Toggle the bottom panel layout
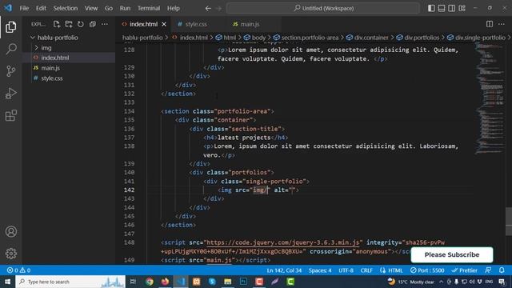 tap(442, 8)
